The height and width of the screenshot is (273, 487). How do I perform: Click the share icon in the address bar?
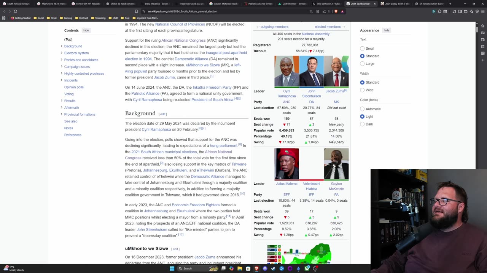pos(324,11)
